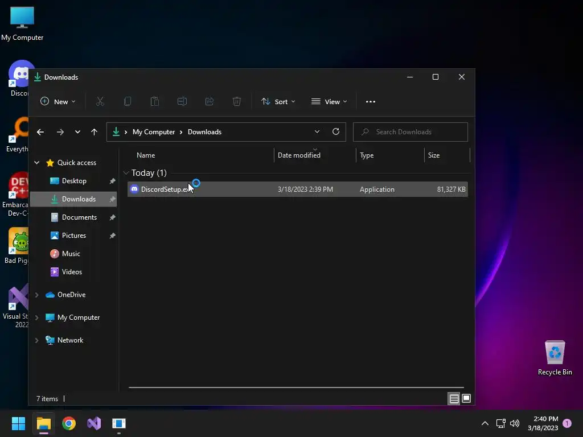Open the notification badge in taskbar

tap(567, 423)
